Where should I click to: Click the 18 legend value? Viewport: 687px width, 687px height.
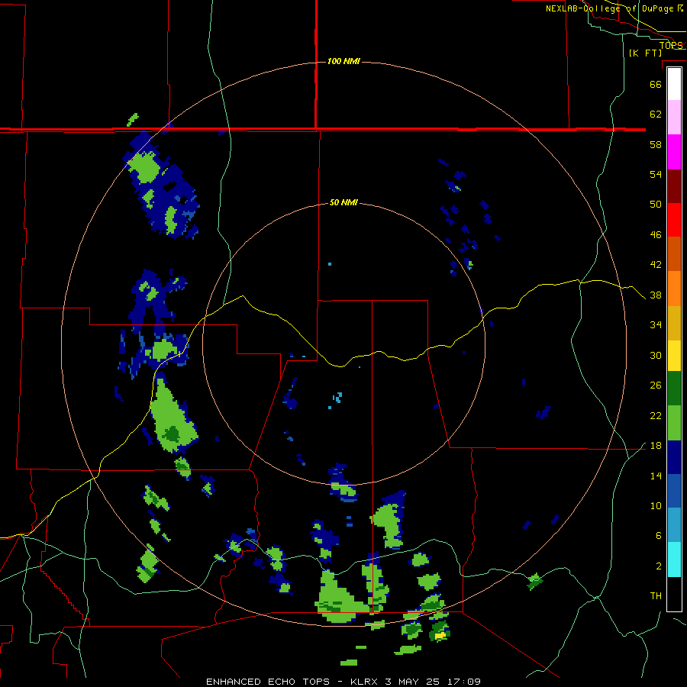point(656,446)
